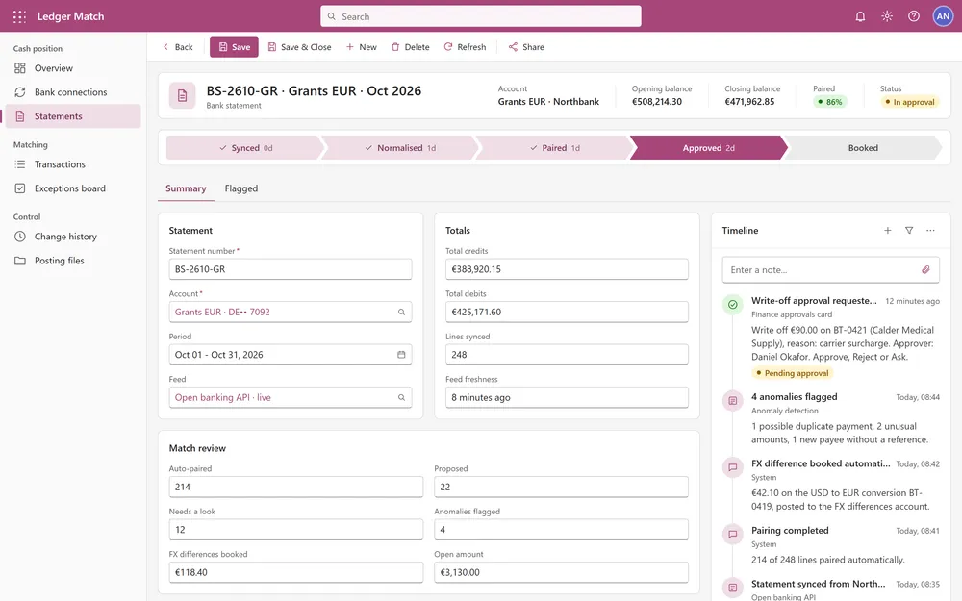The height and width of the screenshot is (601, 962).
Task: Open timeline more options ellipsis
Action: tap(930, 231)
